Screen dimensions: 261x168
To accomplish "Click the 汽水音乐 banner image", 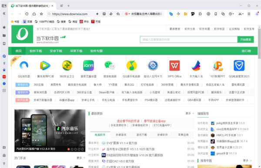I will (50, 130).
